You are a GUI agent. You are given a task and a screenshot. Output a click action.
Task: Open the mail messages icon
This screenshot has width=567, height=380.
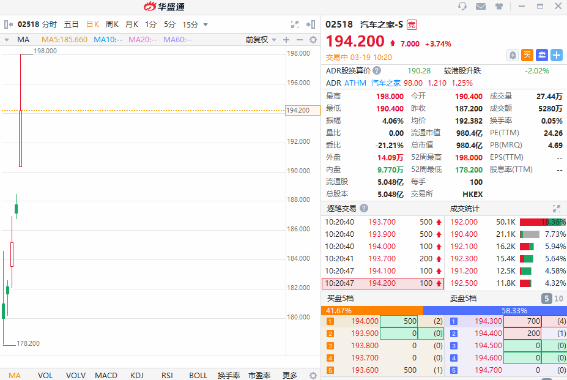pyautogui.click(x=481, y=6)
